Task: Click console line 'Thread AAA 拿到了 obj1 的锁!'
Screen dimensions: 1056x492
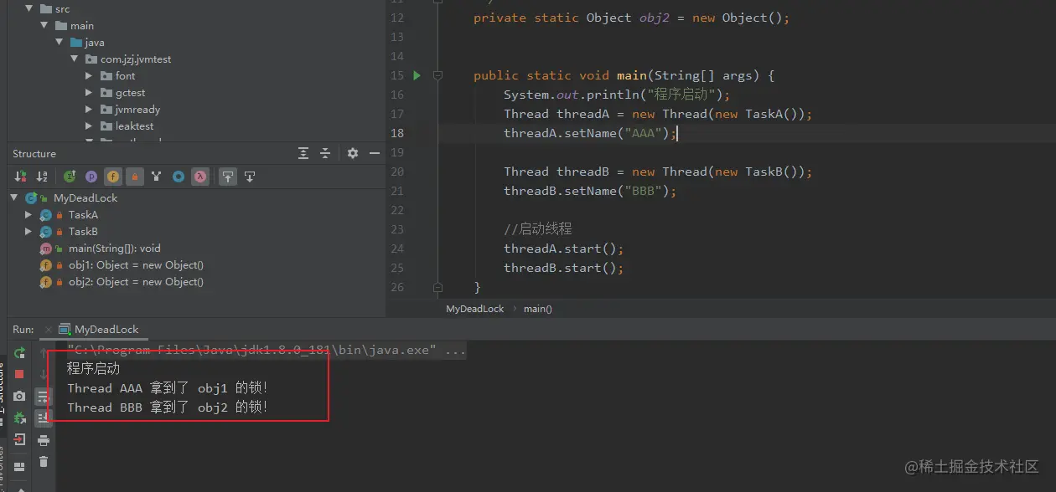Action: [x=168, y=388]
